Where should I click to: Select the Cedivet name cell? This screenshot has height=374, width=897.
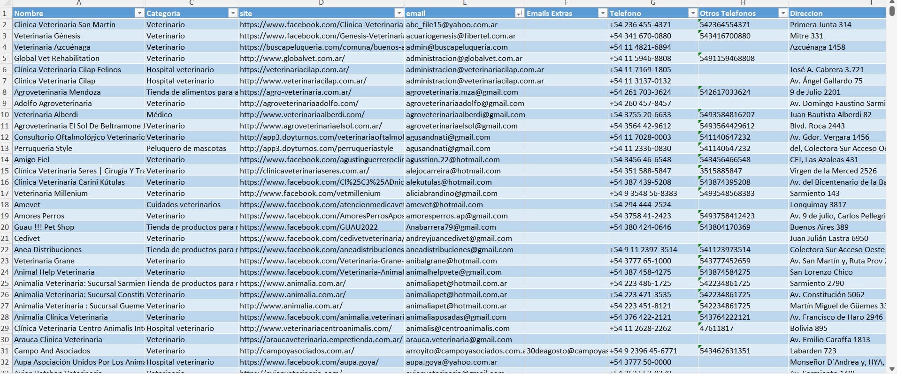(79, 238)
